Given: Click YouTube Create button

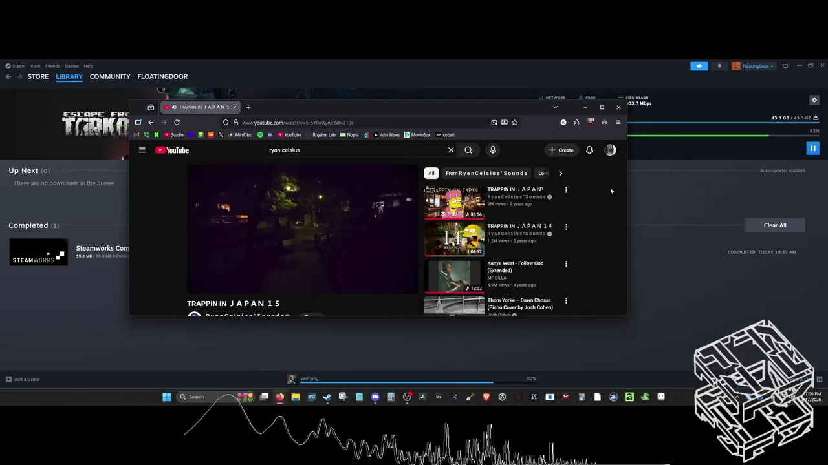Looking at the screenshot, I should [561, 150].
